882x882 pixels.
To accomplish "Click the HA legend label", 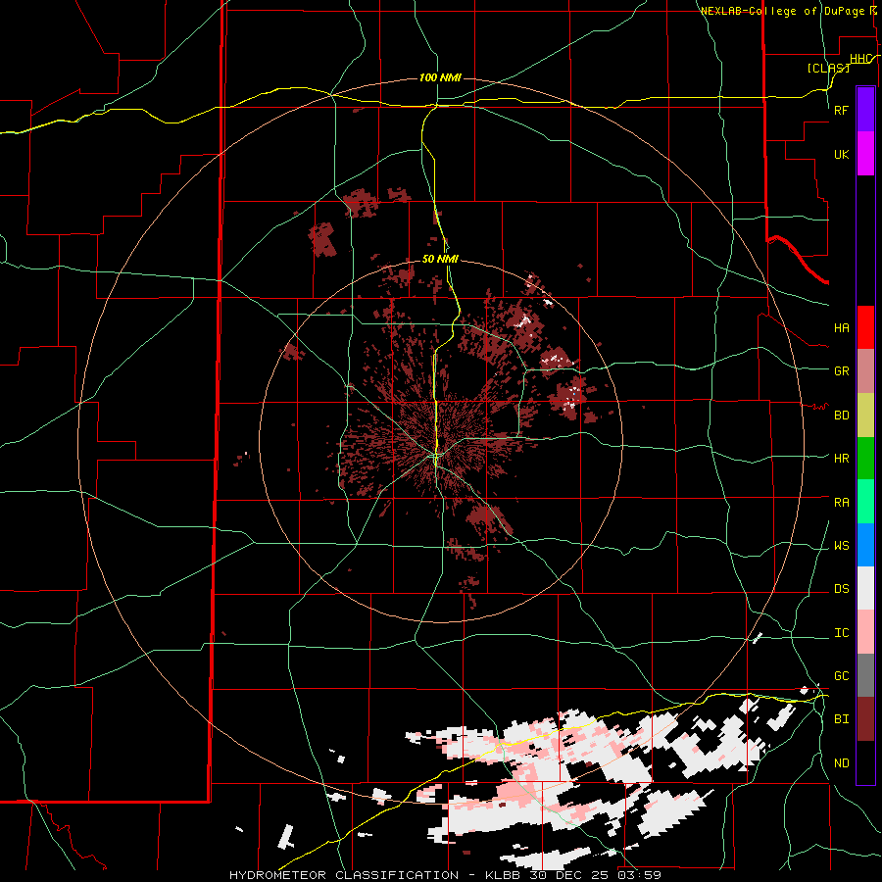I will (842, 328).
